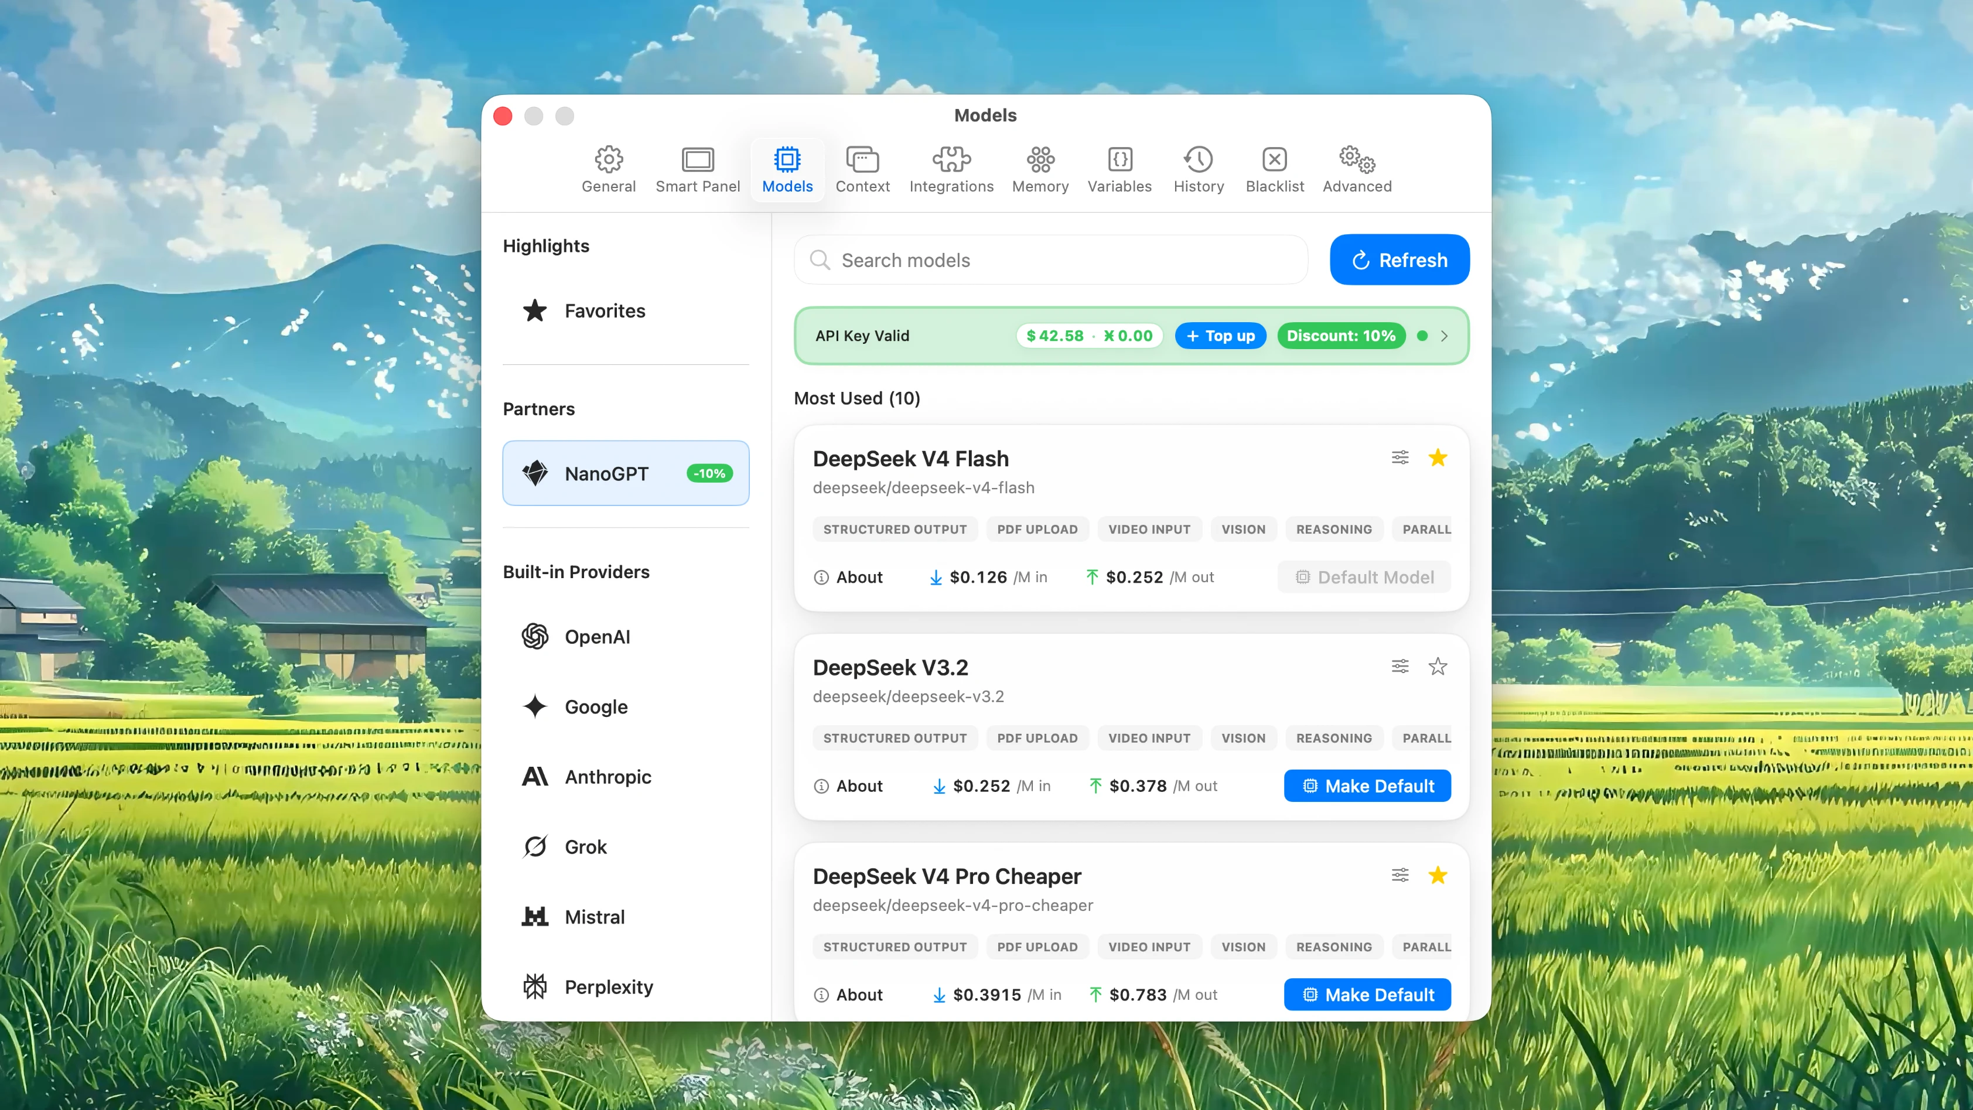
Task: Click the deepseek/deepseek-v3.2 model ID
Action: pos(909,697)
